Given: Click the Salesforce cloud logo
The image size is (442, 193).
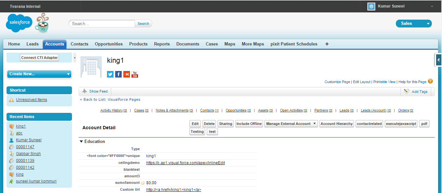Looking at the screenshot, I should [x=19, y=23].
